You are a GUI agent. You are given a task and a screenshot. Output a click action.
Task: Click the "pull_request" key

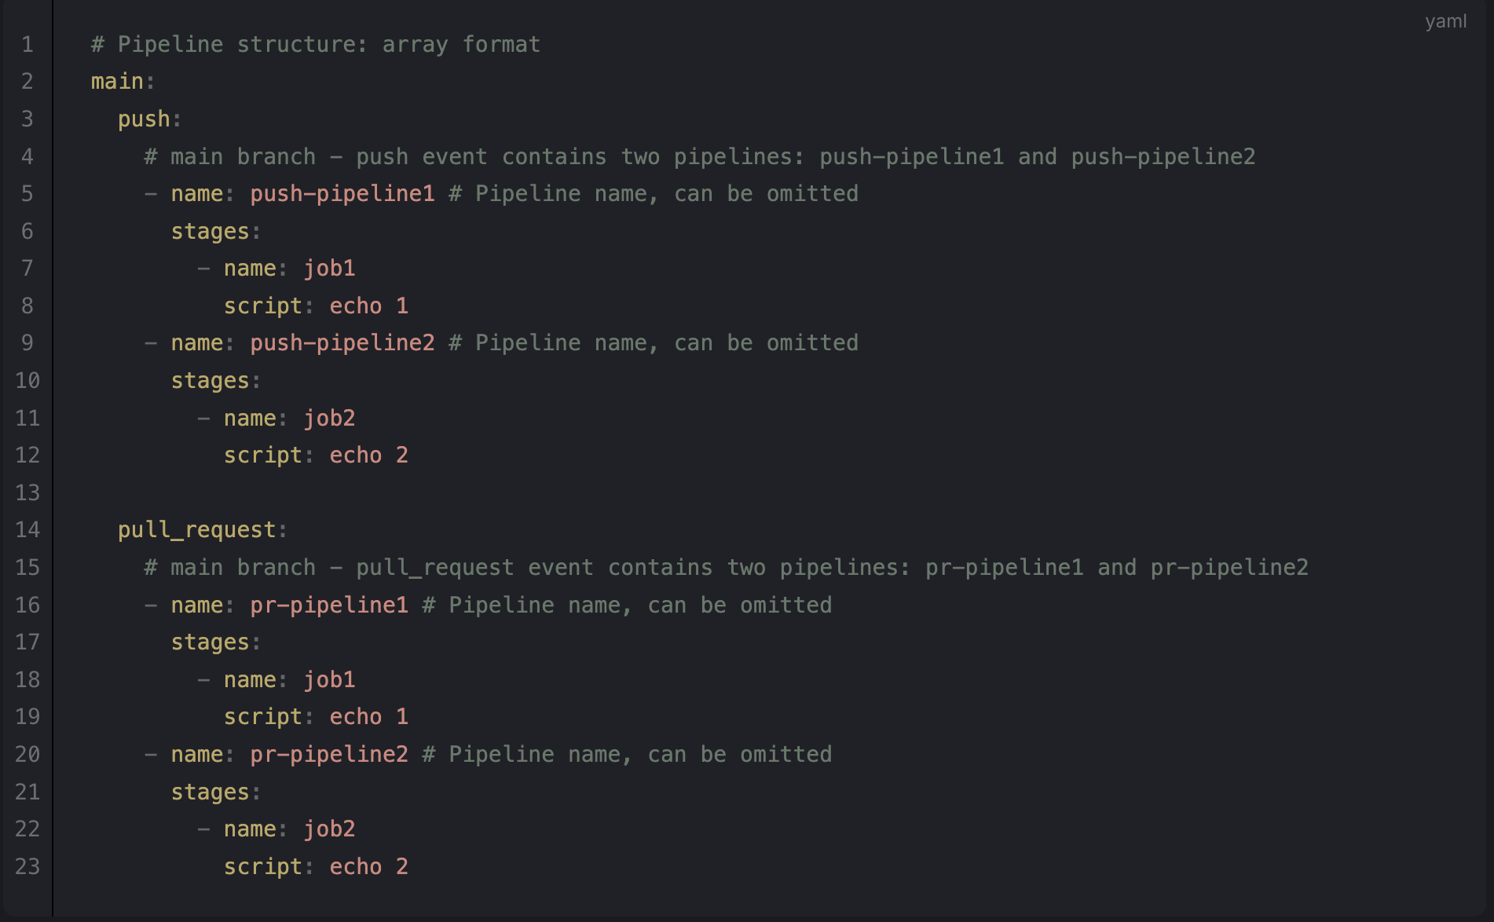tap(196, 530)
